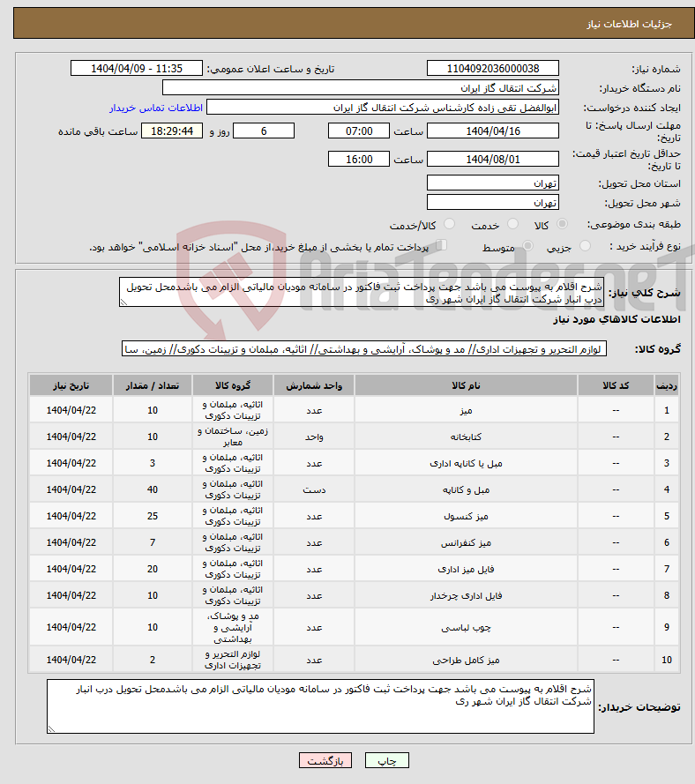Select the جزیی purchase type radio
The image size is (695, 784).
click(x=585, y=246)
